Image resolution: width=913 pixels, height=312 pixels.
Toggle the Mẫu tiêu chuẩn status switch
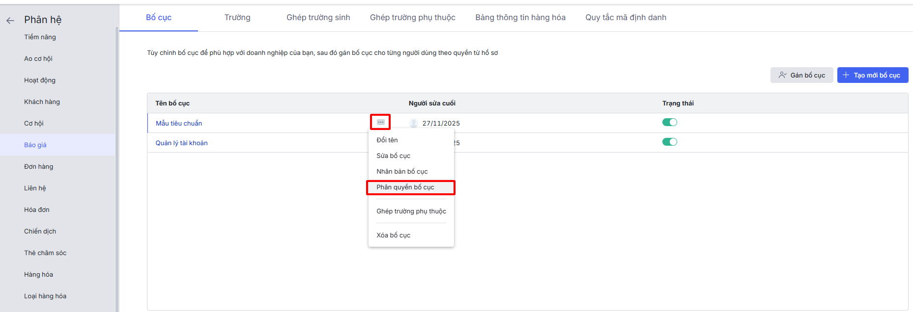tap(669, 122)
